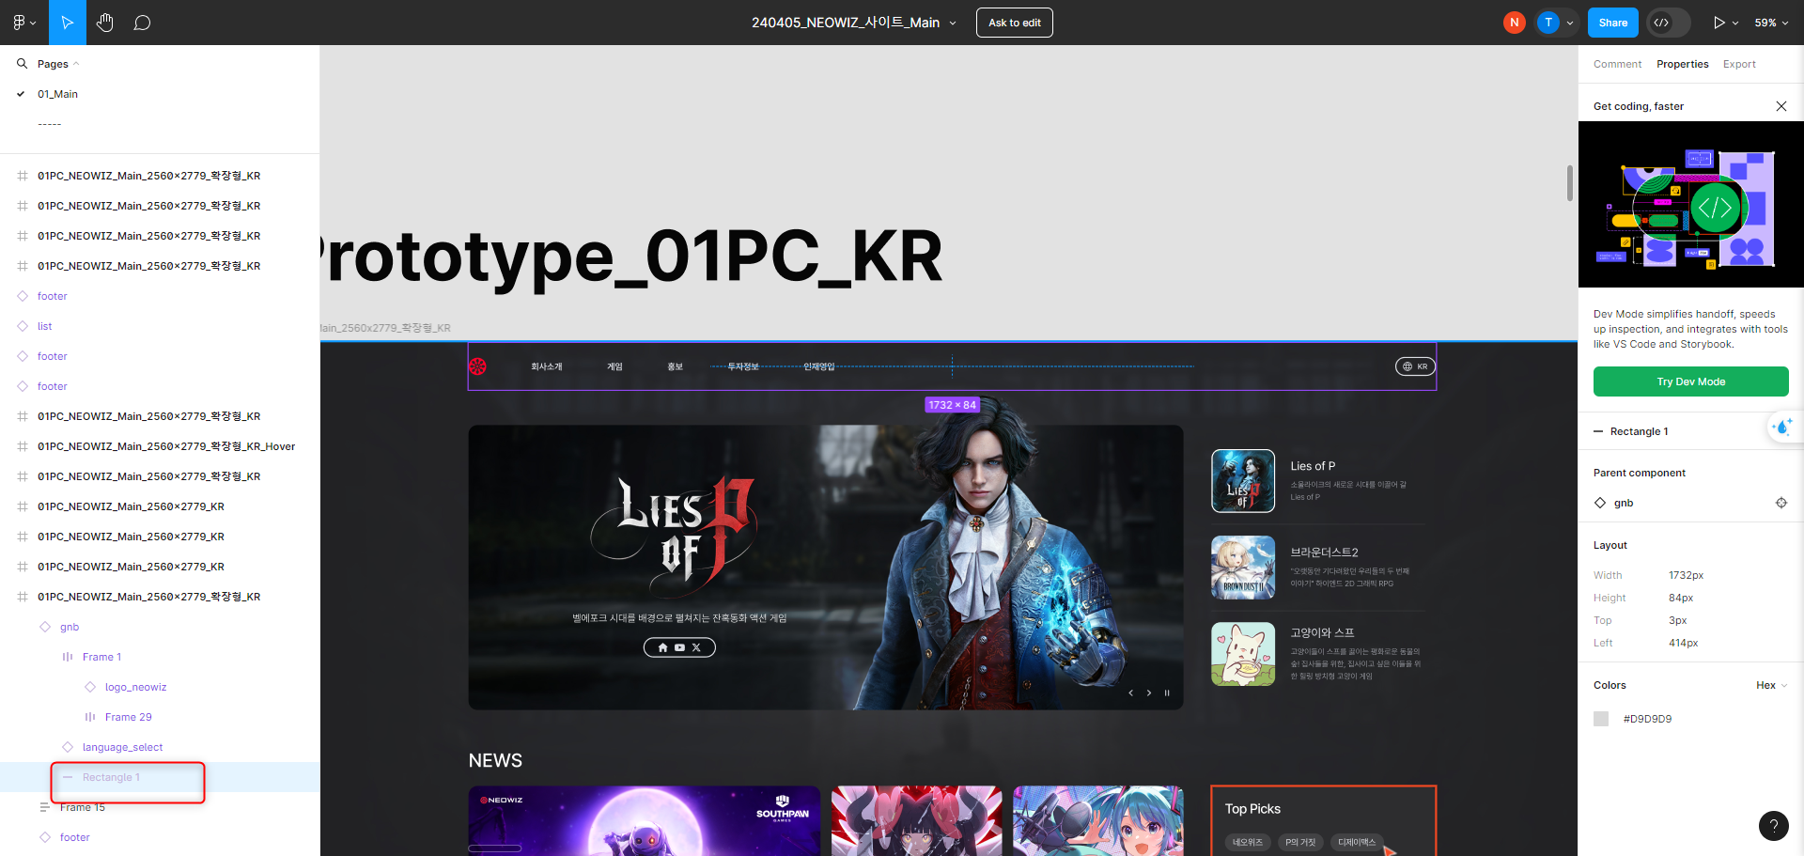Click the orange N user avatar

(x=1514, y=23)
